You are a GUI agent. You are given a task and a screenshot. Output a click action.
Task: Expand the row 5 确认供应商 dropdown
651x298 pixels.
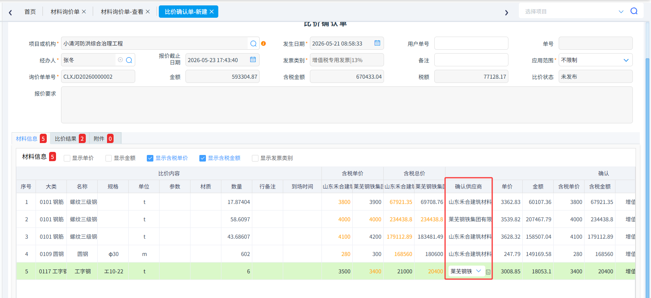[x=479, y=271]
